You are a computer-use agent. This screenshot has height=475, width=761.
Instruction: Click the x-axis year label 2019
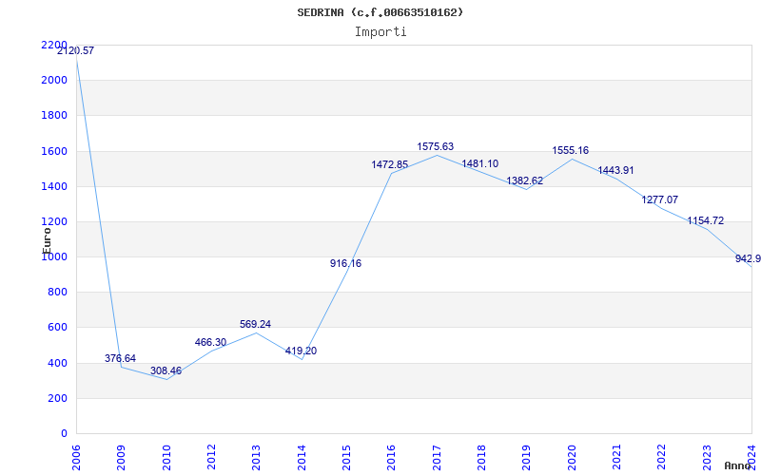tap(527, 458)
